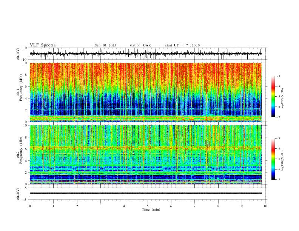Click the "2" kHz tick on ch.1 frequency axis
The width and height of the screenshot is (299, 231).
26,110
